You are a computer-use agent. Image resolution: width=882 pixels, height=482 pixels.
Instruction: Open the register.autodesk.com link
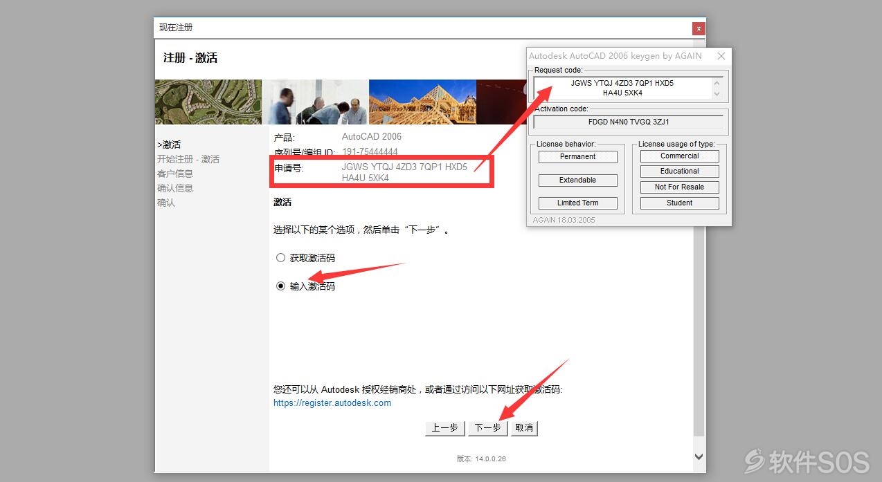coord(332,402)
